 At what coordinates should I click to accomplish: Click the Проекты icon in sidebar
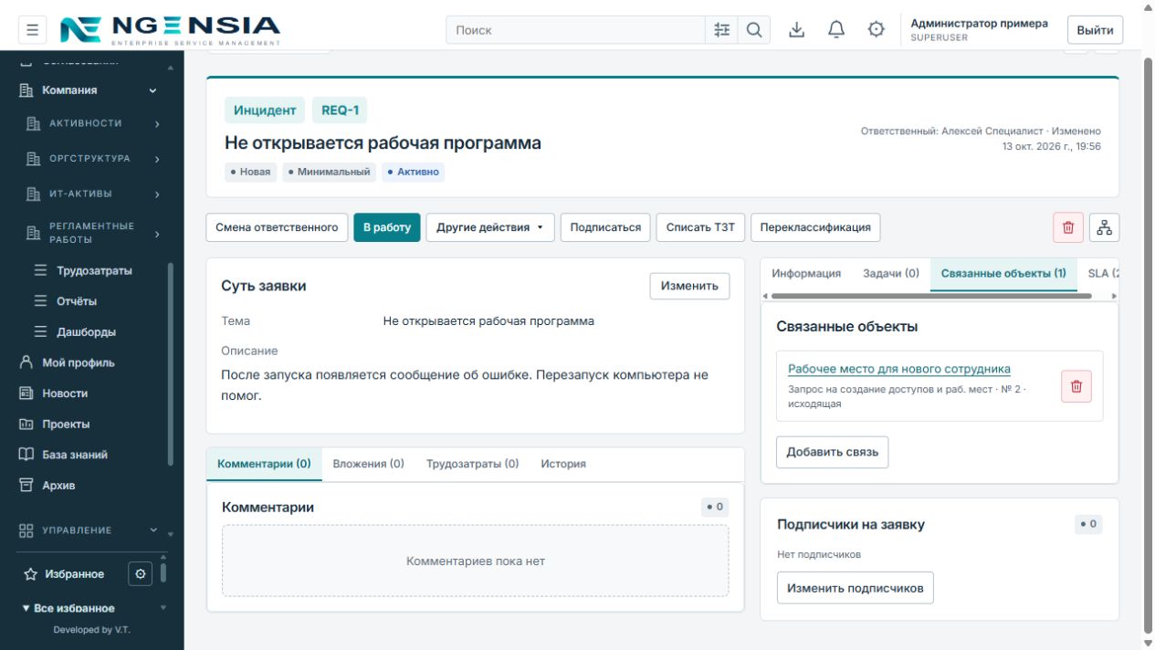pos(26,425)
